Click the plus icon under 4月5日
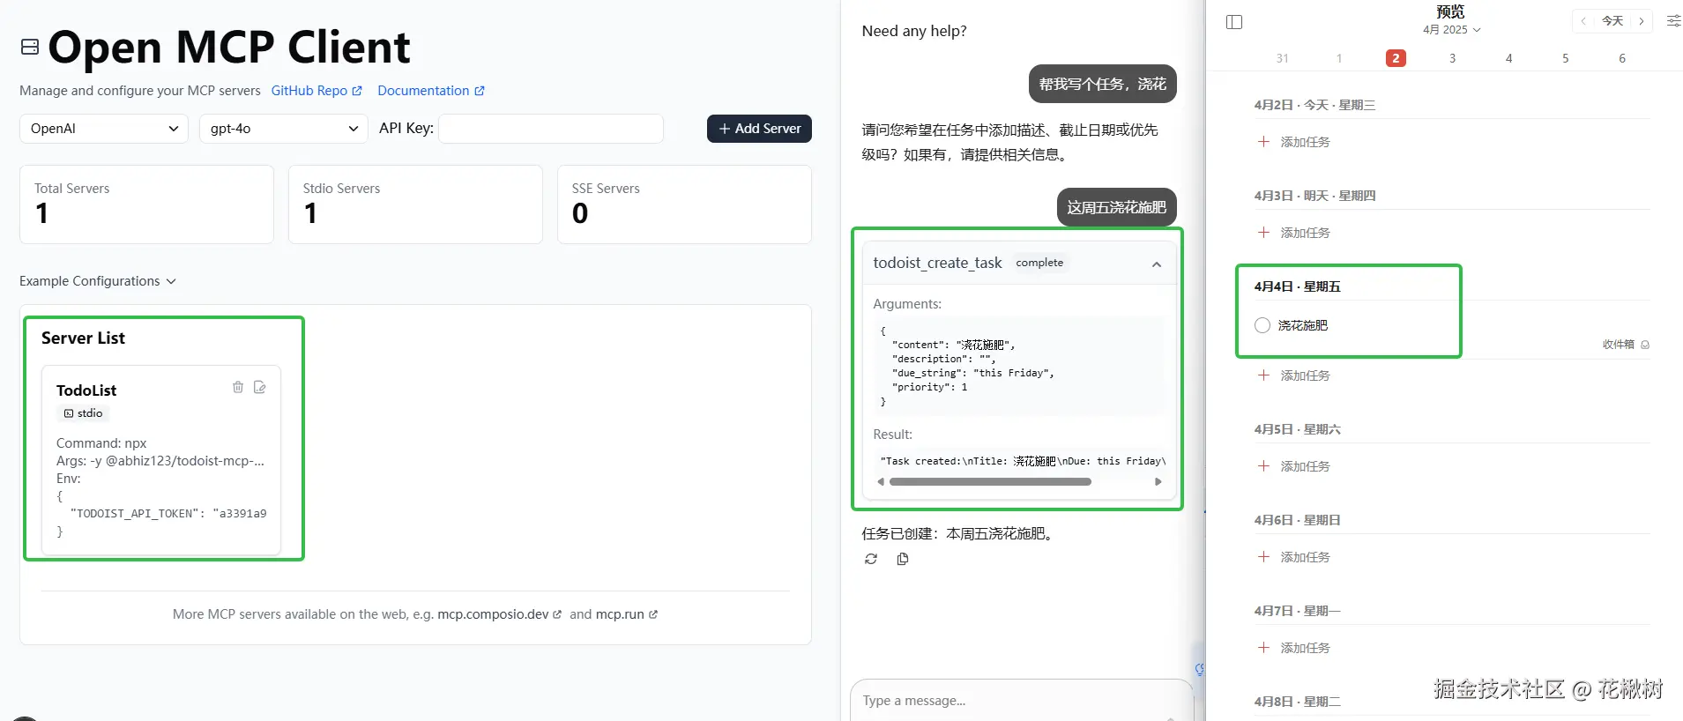Image resolution: width=1683 pixels, height=721 pixels. [1263, 466]
